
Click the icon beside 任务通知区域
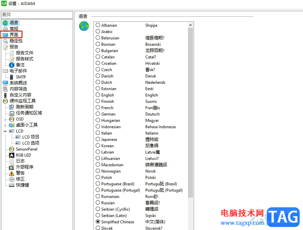tap(12, 113)
